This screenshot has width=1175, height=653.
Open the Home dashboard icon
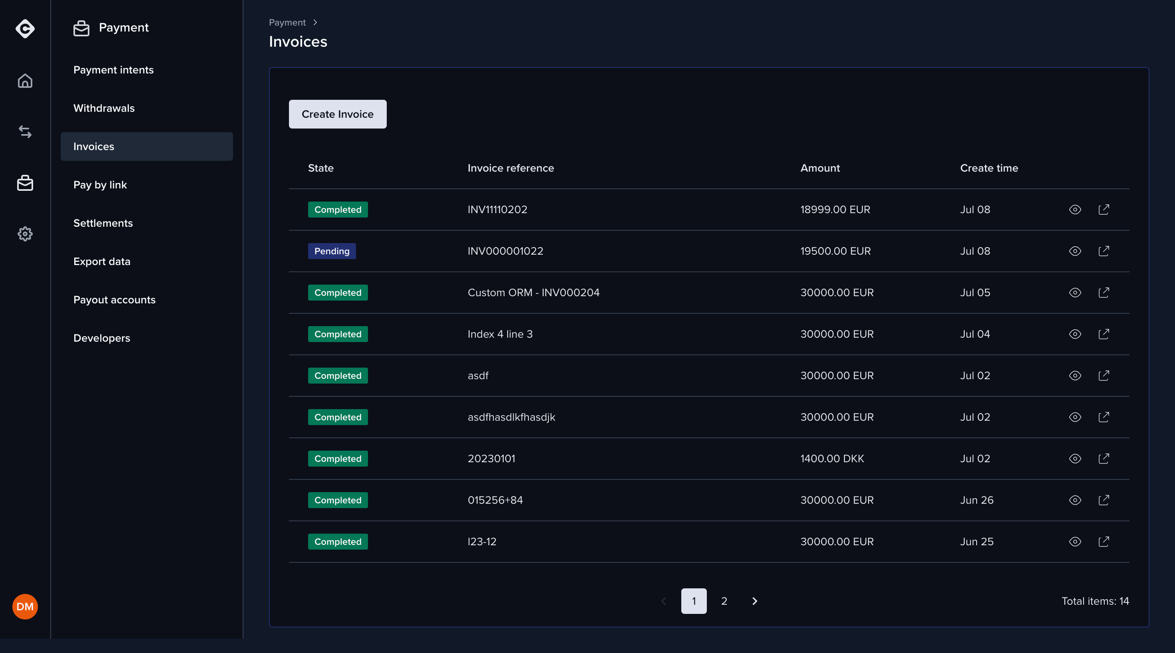point(25,80)
